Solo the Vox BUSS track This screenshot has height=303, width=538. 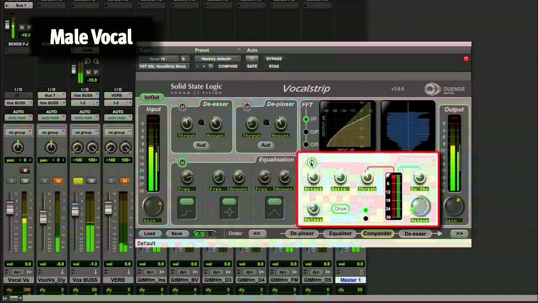pyautogui.click(x=78, y=181)
